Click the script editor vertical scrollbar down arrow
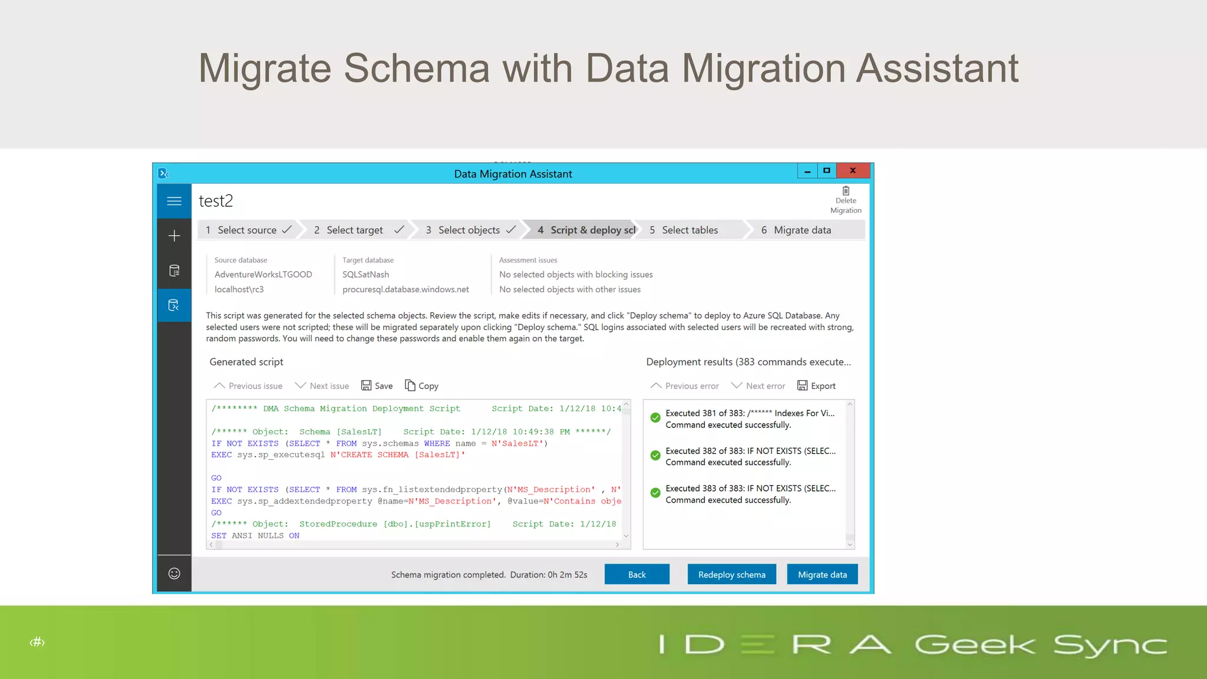This screenshot has width=1207, height=679. 626,535
